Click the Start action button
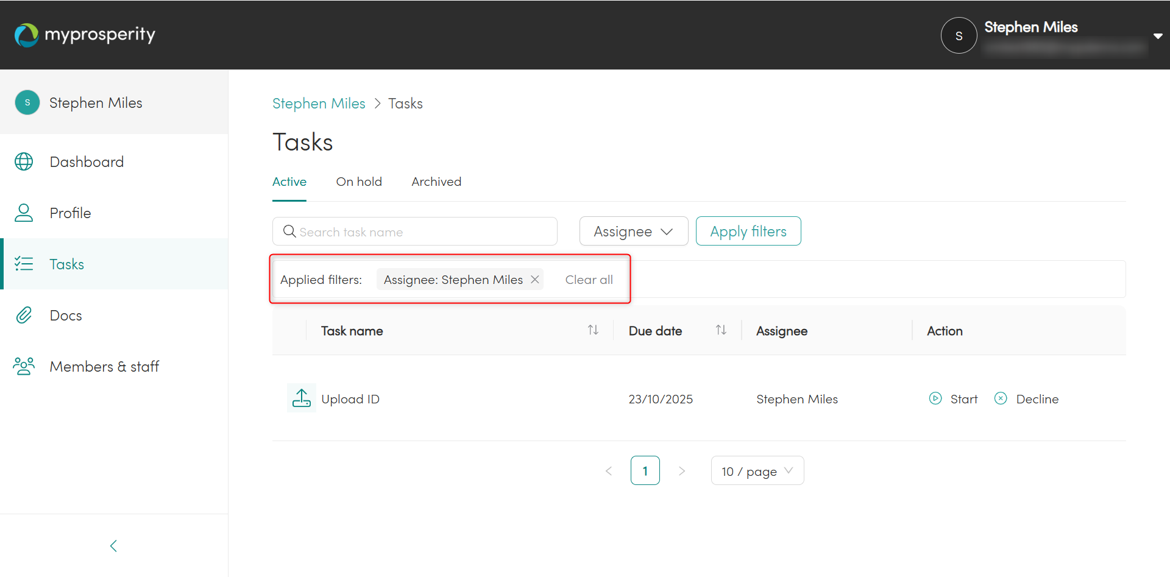The image size is (1170, 577). (x=954, y=398)
